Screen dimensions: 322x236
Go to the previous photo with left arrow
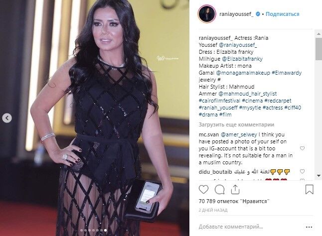pyautogui.click(x=7, y=118)
